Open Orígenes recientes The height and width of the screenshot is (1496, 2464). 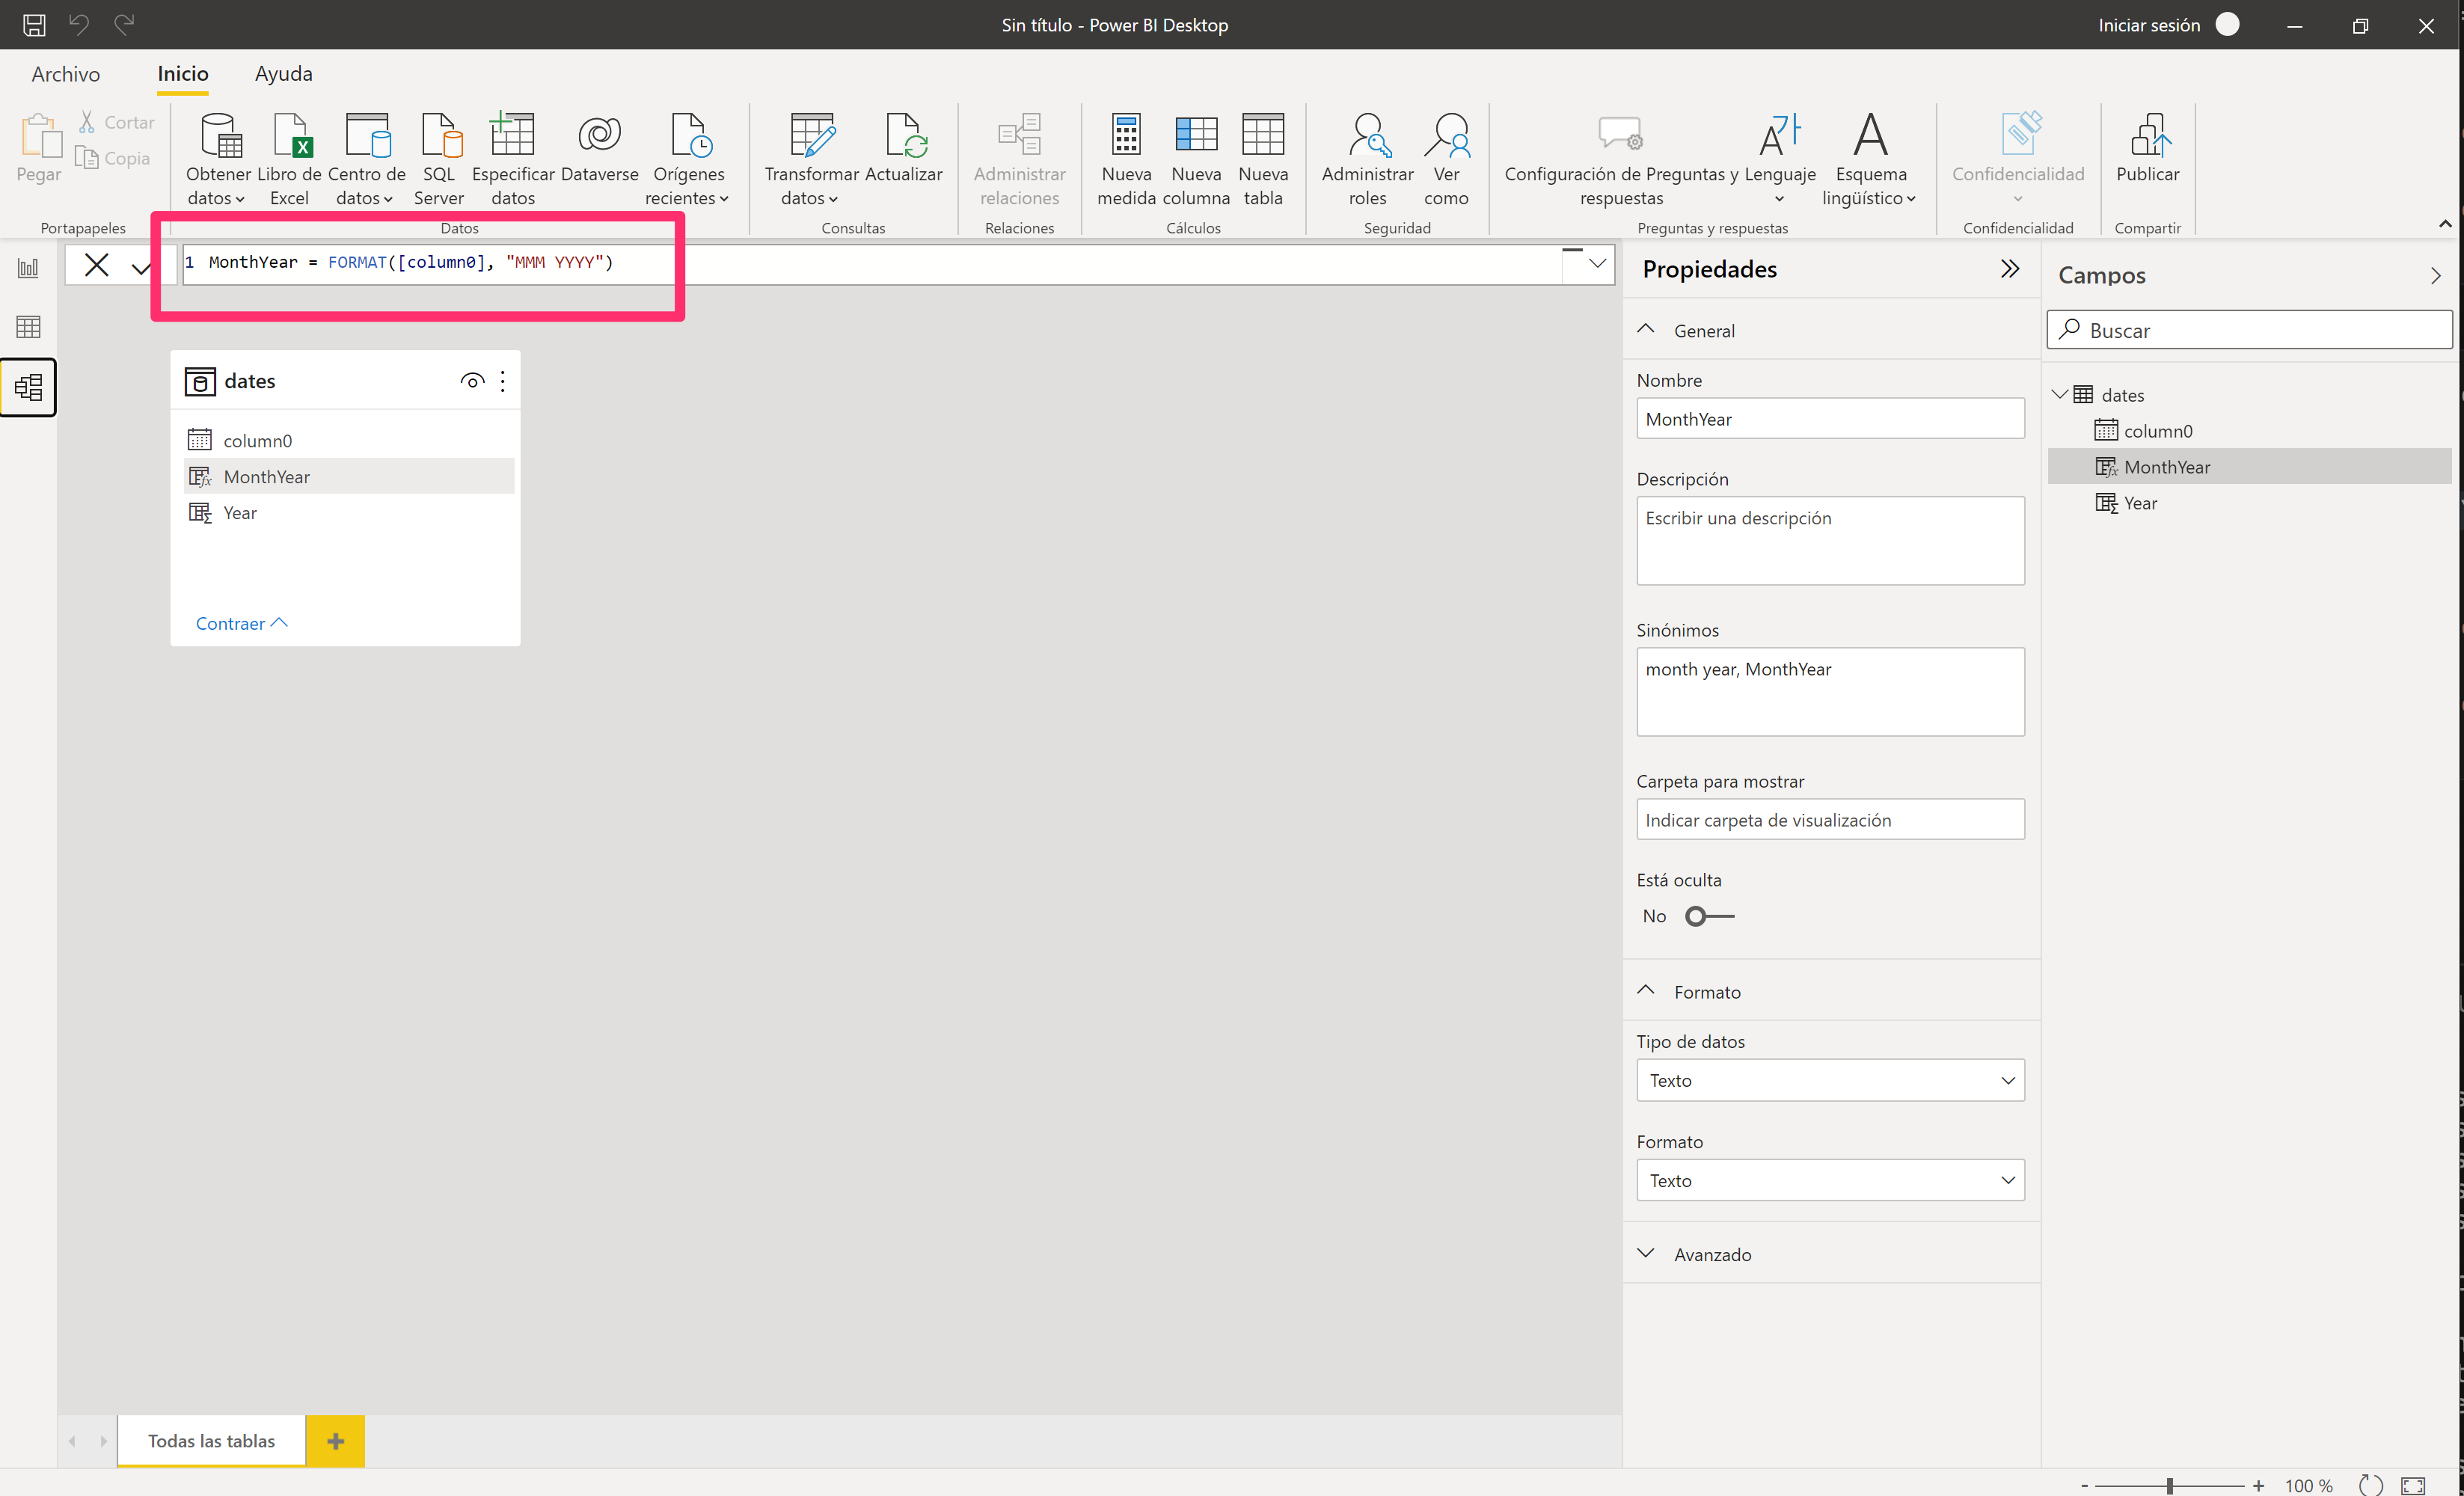tap(688, 159)
